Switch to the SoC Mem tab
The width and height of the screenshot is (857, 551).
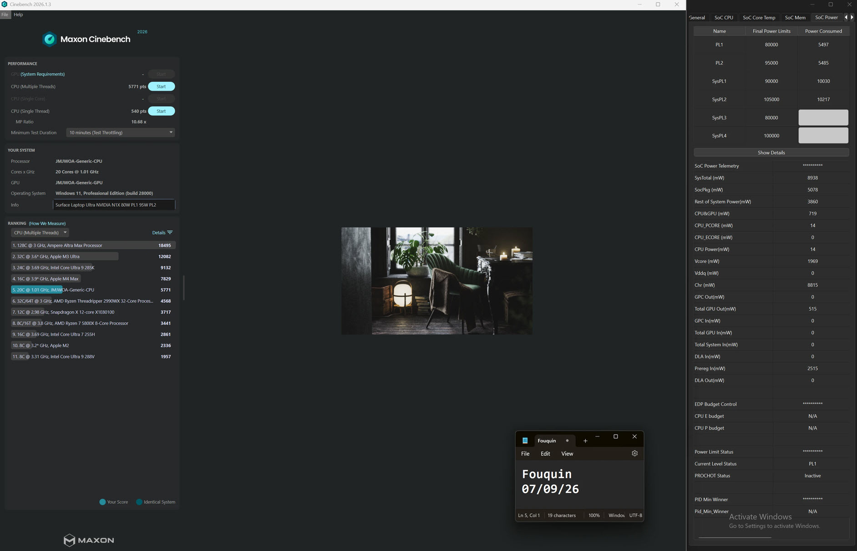point(795,17)
